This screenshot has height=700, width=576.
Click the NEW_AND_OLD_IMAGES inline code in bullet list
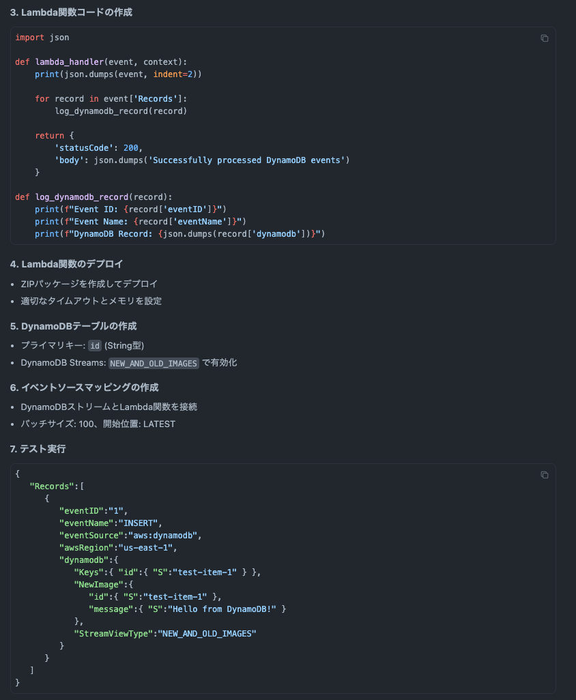pyautogui.click(x=154, y=363)
